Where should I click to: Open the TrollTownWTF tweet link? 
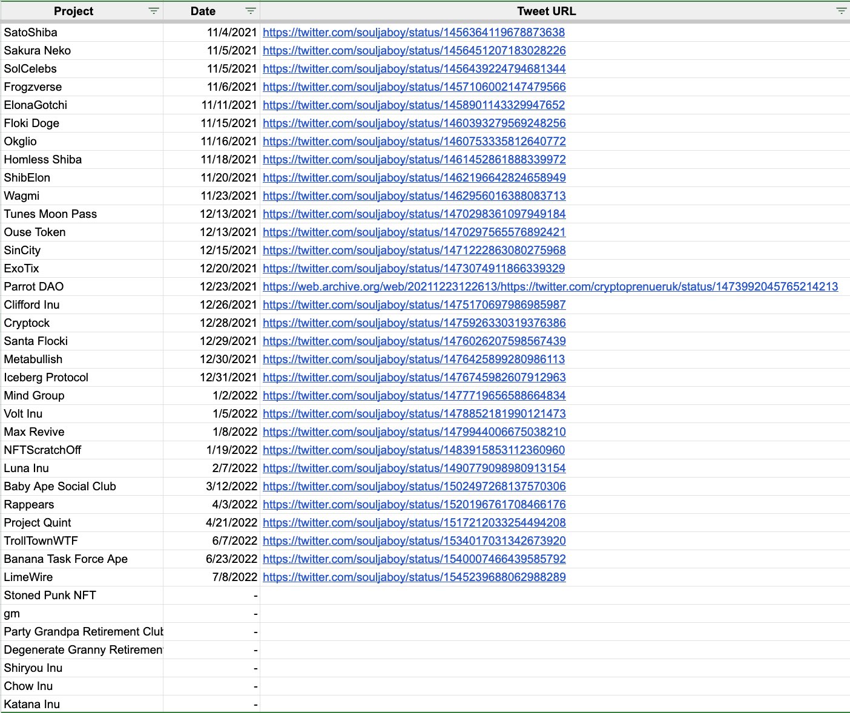coord(414,541)
